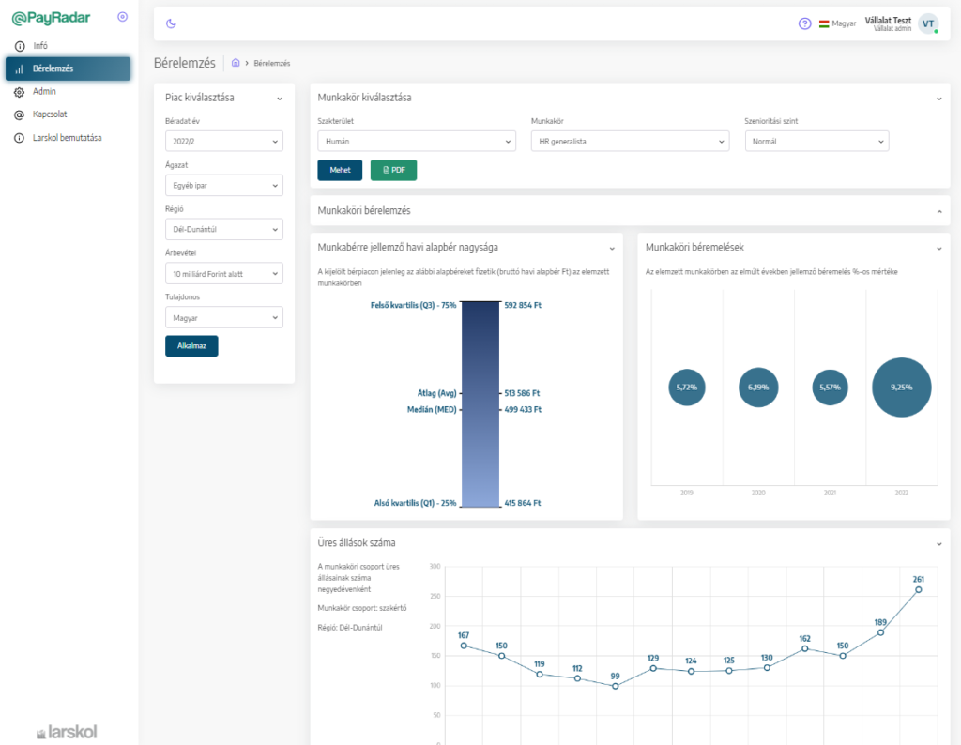Click the Hungarian flag language icon
The image size is (961, 745).
[x=824, y=23]
